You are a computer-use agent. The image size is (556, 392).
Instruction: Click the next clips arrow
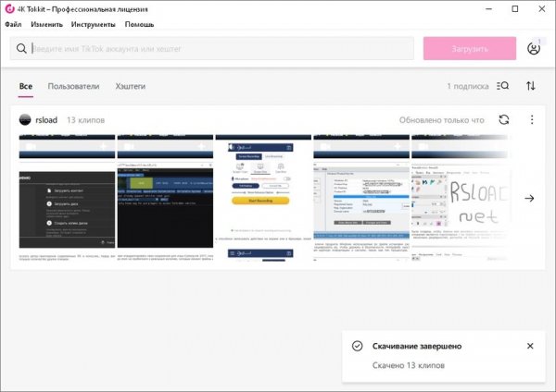pyautogui.click(x=529, y=198)
